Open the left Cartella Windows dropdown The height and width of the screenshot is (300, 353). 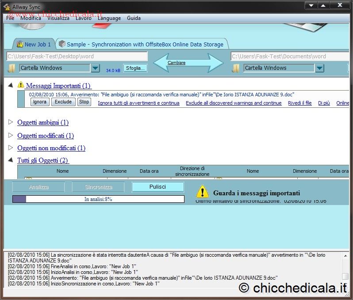pos(95,68)
